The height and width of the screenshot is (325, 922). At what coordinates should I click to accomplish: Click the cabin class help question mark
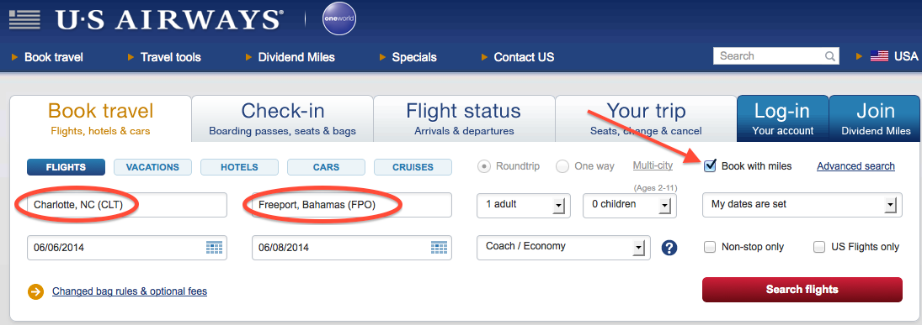tap(669, 248)
